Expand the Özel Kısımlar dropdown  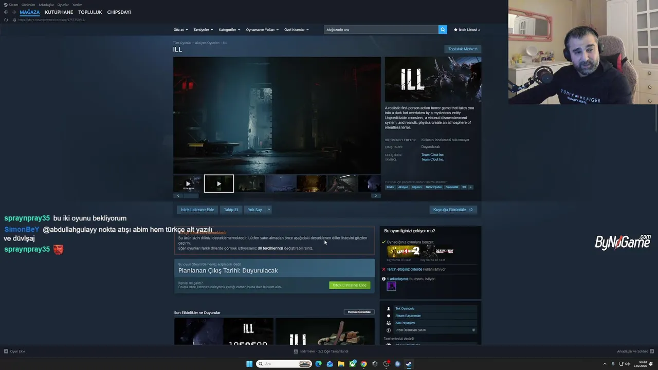[297, 30]
